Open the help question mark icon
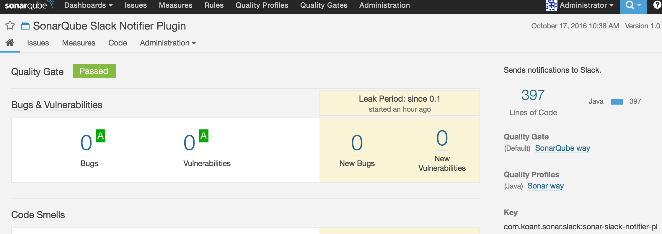 [x=657, y=5]
